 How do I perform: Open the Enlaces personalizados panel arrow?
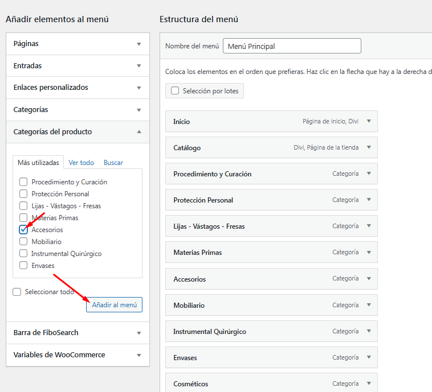point(138,88)
